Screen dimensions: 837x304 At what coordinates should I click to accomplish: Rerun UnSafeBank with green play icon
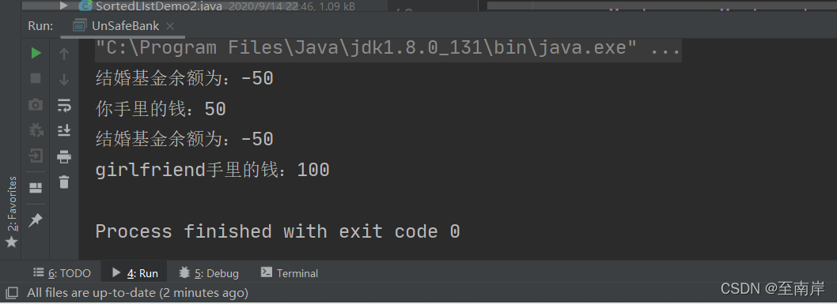36,53
